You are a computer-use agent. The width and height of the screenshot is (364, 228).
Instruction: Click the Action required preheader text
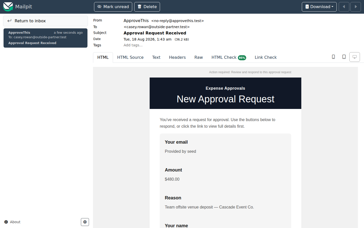(x=250, y=72)
